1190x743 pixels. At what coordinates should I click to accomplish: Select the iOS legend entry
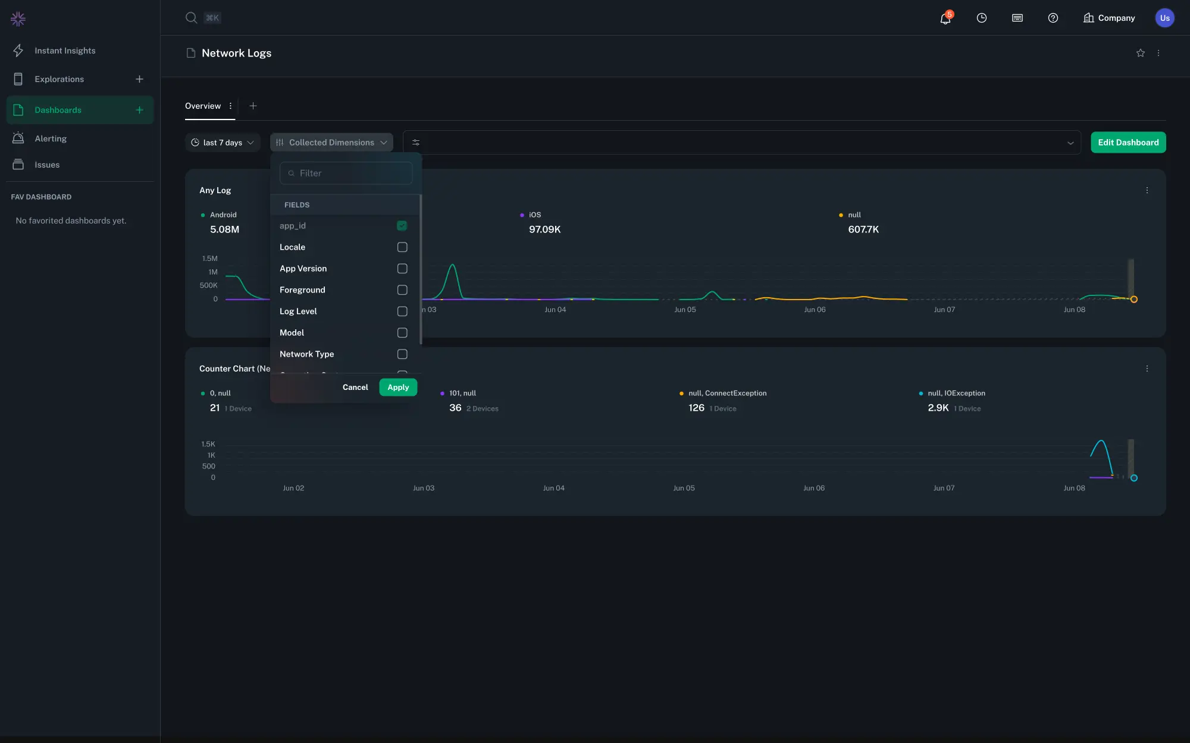531,215
